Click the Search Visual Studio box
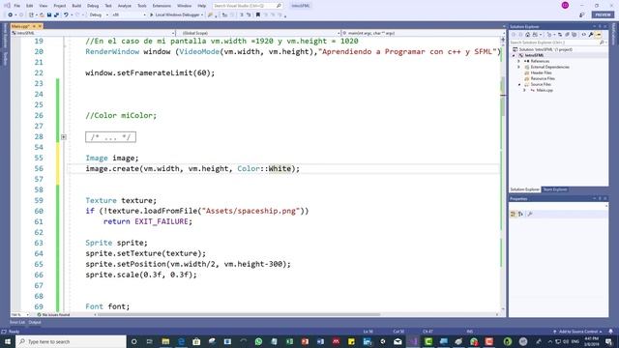Screen dimensions: 619x348 coord(248,6)
